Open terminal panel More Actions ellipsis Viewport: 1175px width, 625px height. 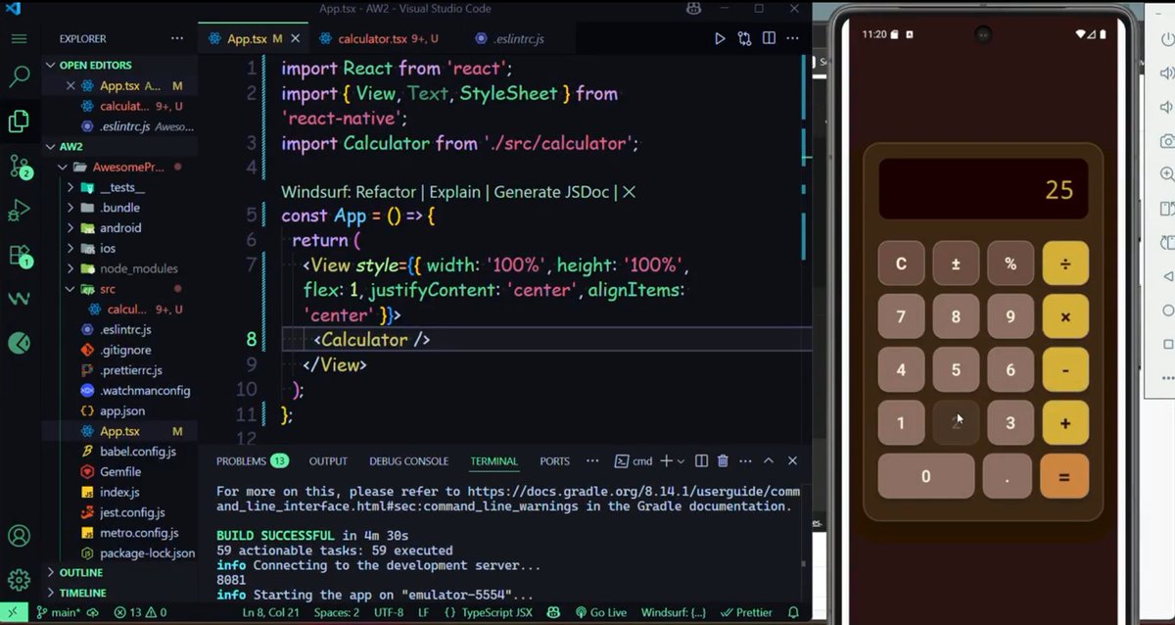pos(746,461)
